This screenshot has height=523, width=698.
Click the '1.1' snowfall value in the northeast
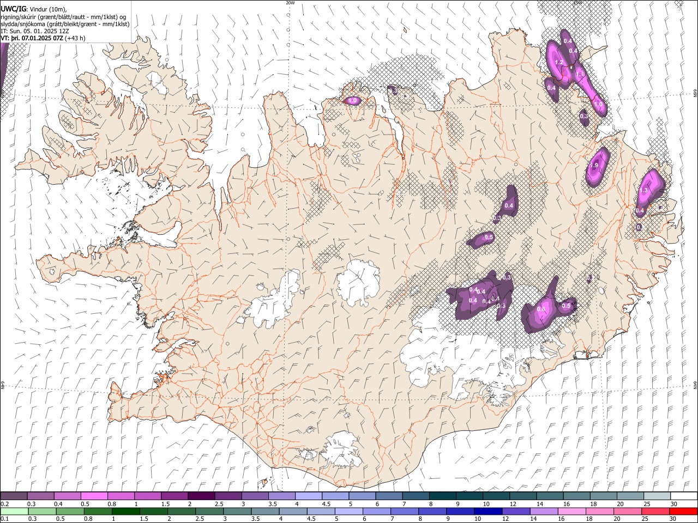point(580,74)
